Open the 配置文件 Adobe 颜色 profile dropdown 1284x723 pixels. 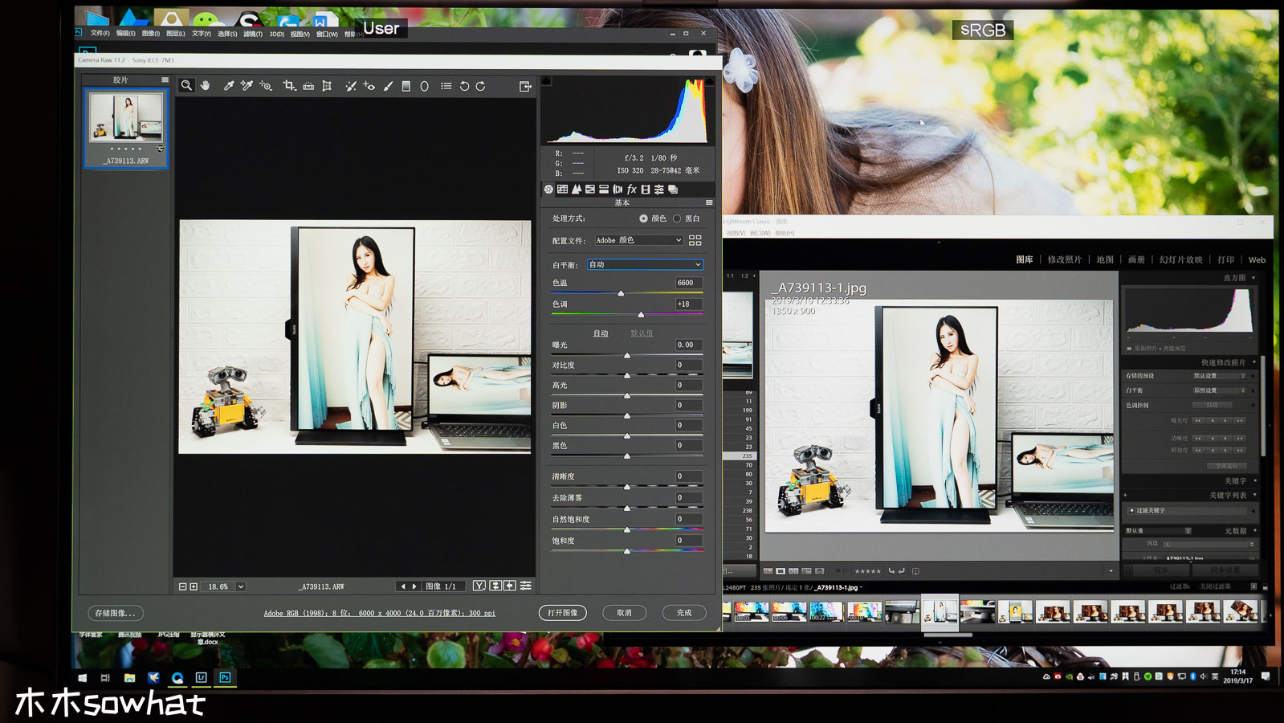[x=638, y=240]
